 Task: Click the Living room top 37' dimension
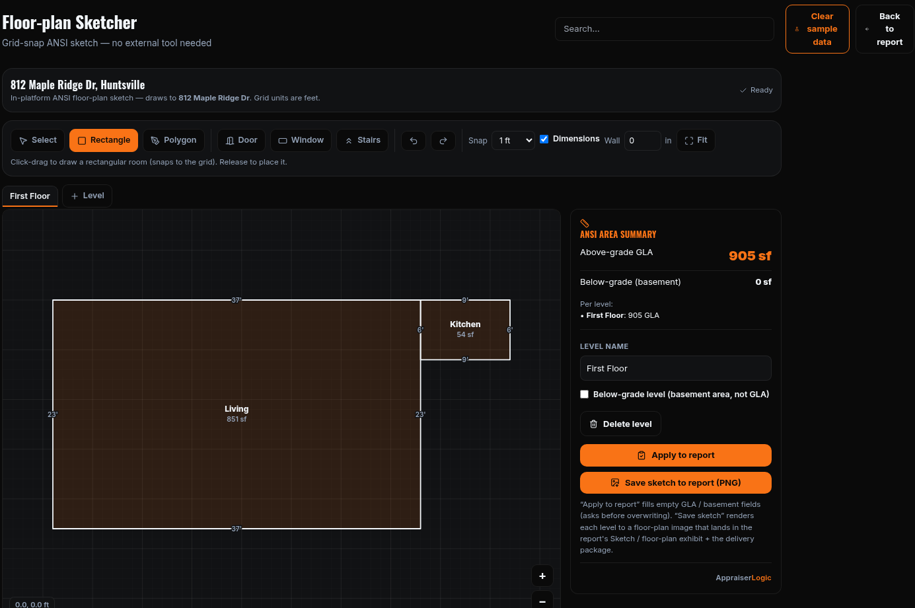click(237, 300)
